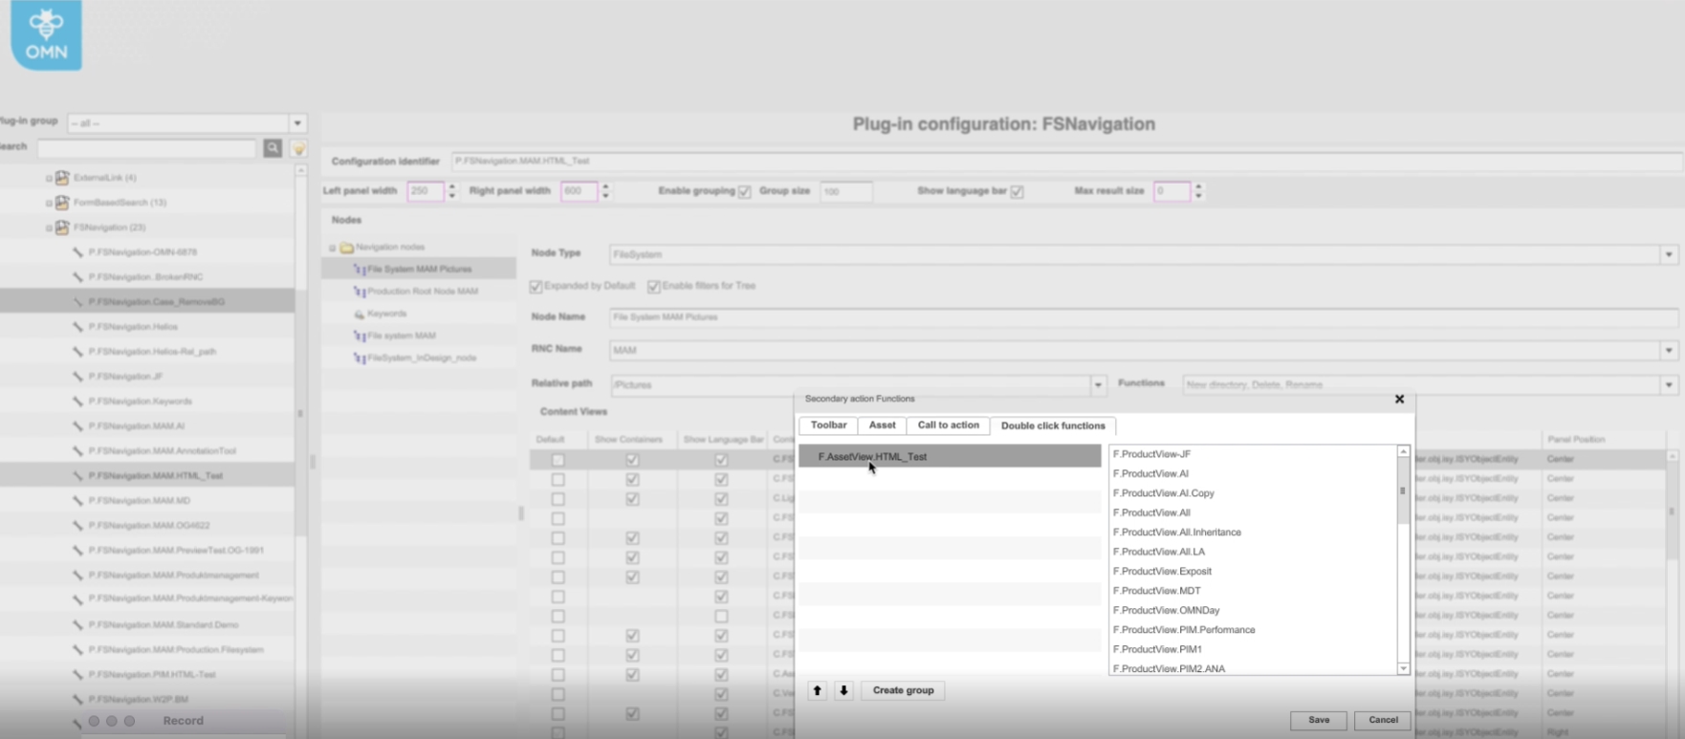Click the ExternalLink plug-in icon

click(62, 178)
